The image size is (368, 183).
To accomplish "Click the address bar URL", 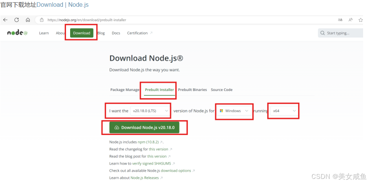I will [87, 20].
